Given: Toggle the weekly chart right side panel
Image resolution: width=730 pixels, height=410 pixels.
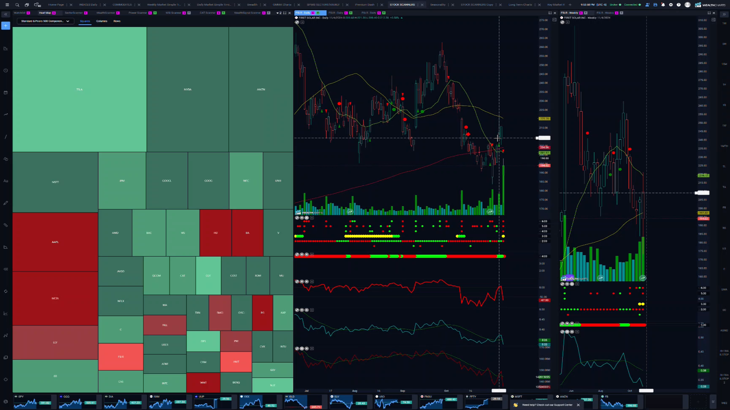Looking at the screenshot, I should click(x=714, y=19).
